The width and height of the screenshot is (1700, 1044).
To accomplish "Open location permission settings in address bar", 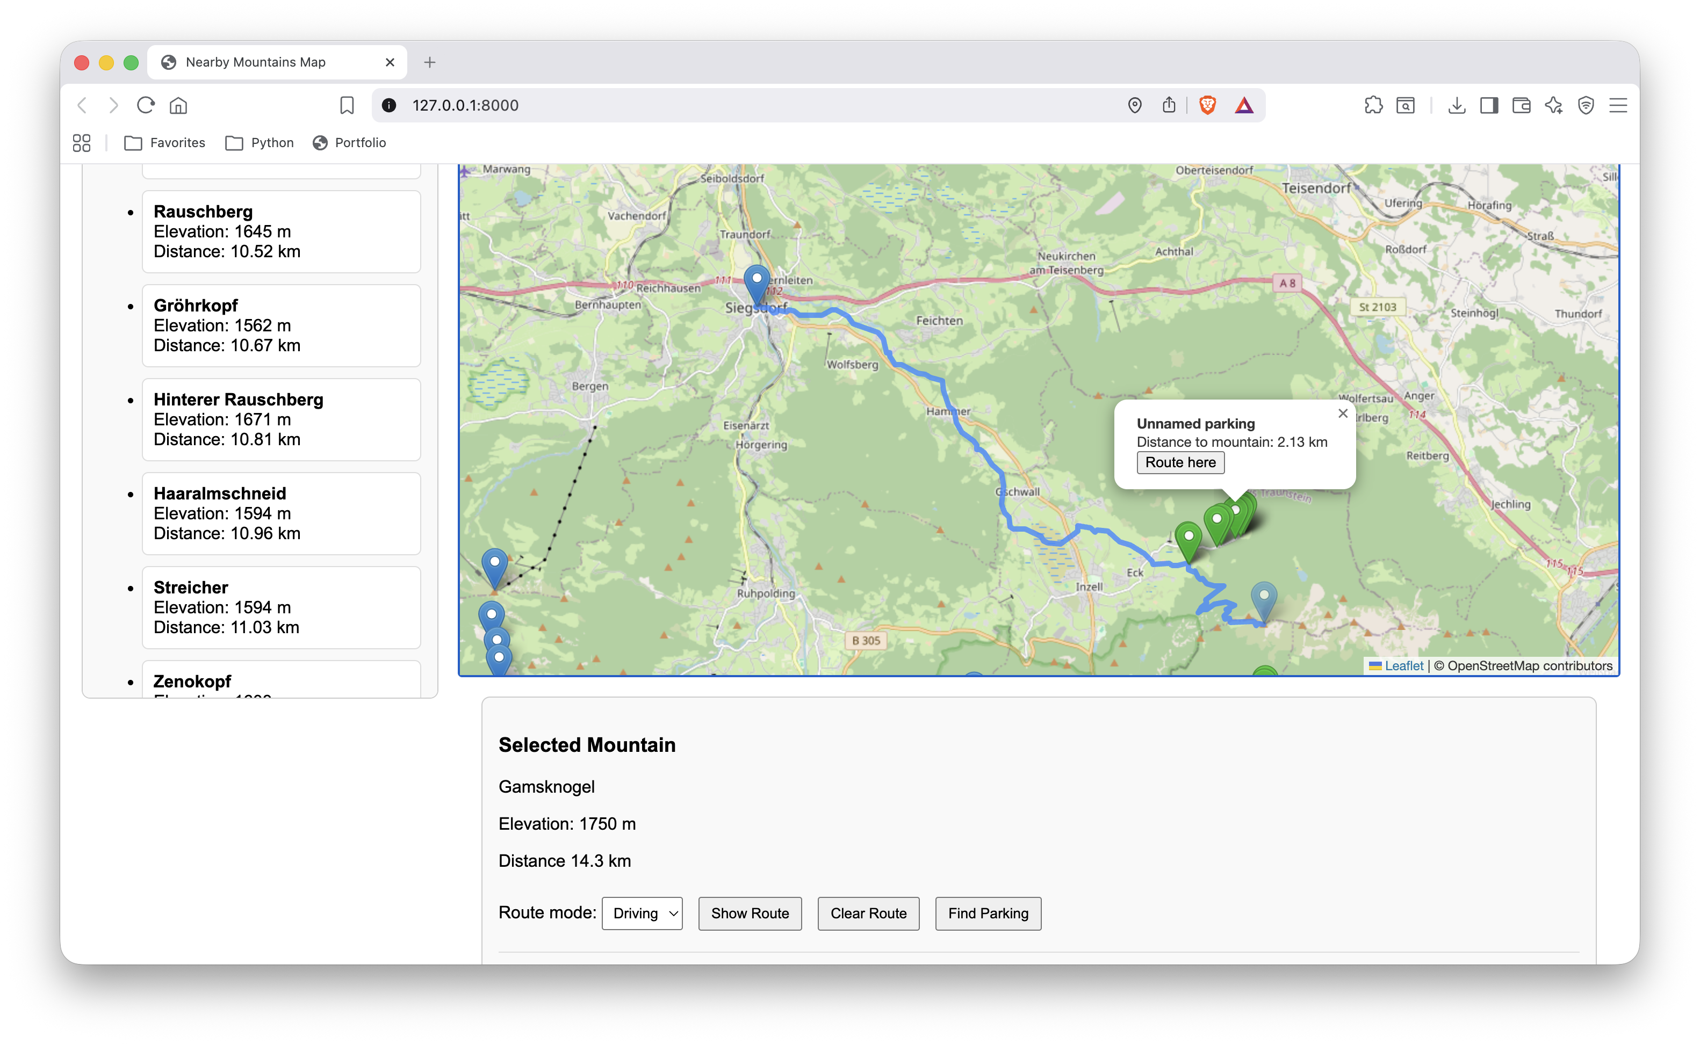I will point(1134,105).
